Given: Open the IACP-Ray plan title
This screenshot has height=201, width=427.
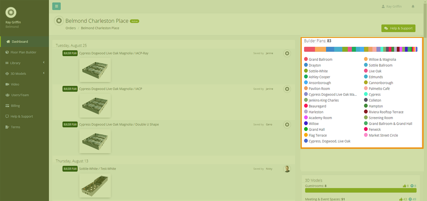Looking at the screenshot, I should click(114, 53).
